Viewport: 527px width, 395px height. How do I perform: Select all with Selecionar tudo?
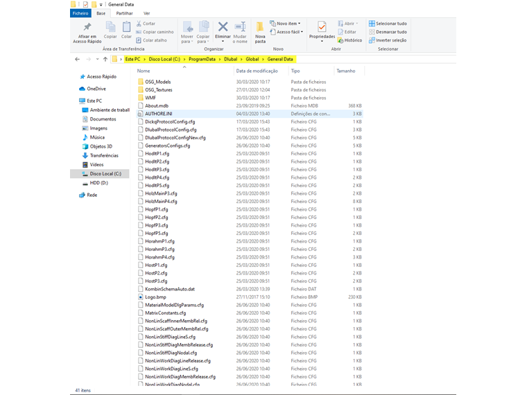point(388,24)
